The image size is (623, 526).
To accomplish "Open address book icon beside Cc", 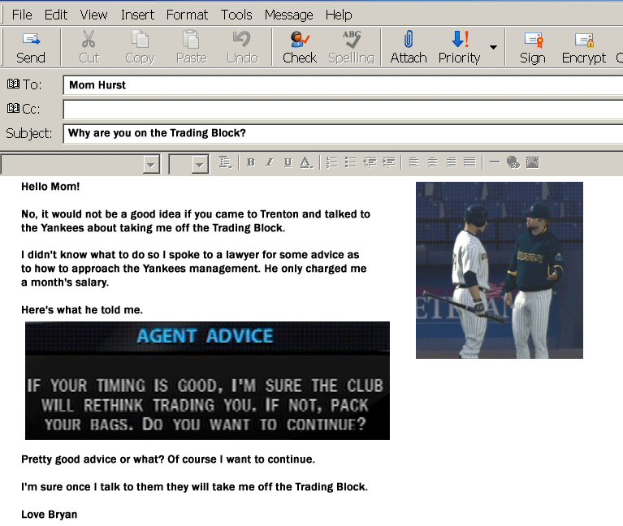I will point(12,108).
